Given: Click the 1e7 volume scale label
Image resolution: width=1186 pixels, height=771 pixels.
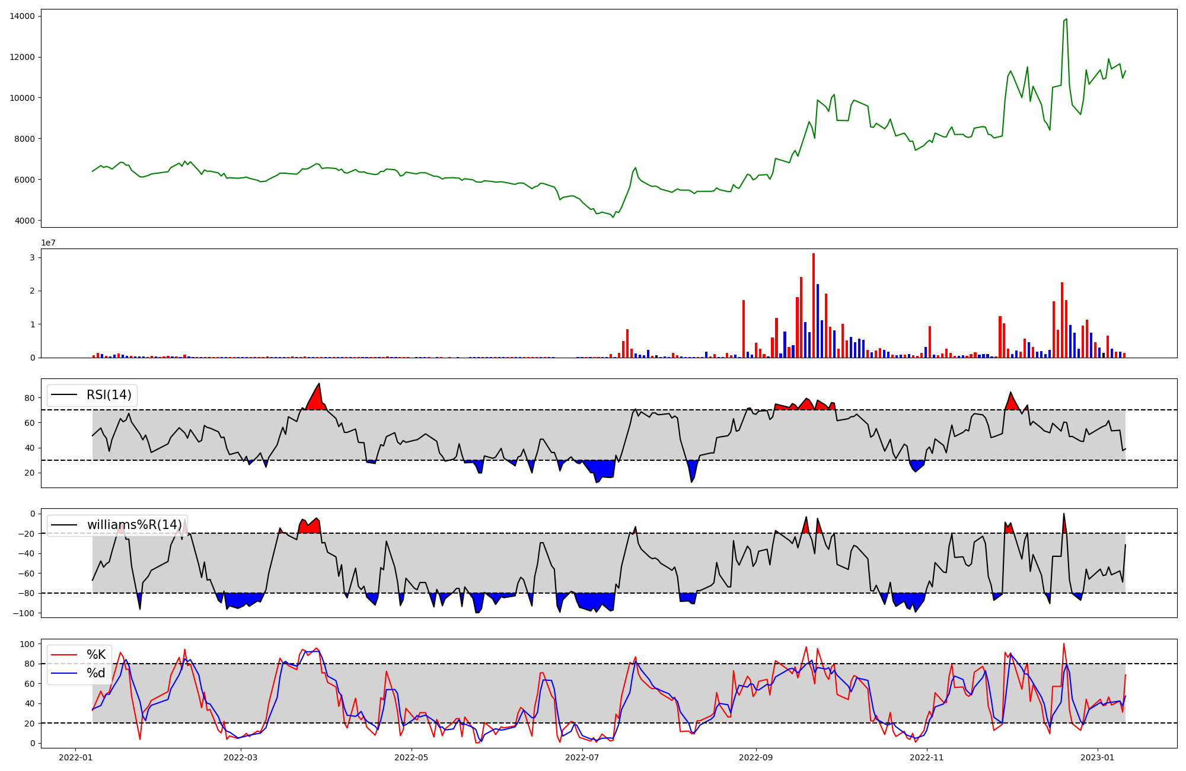Looking at the screenshot, I should (49, 243).
